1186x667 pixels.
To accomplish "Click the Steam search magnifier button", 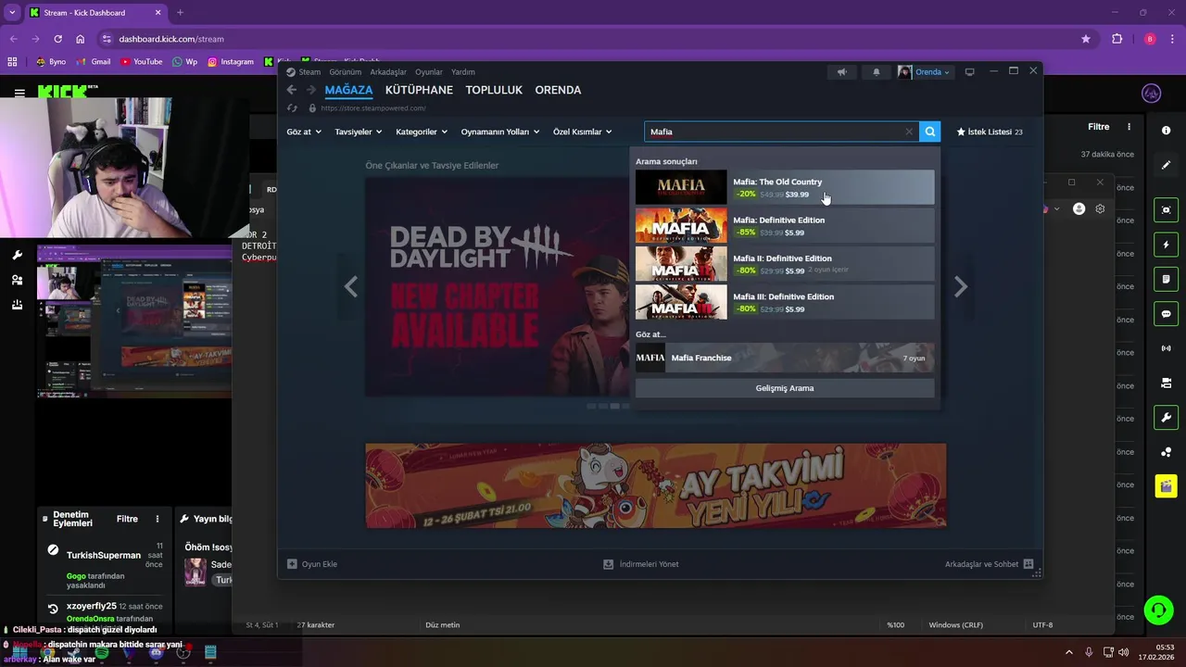I will (x=930, y=132).
